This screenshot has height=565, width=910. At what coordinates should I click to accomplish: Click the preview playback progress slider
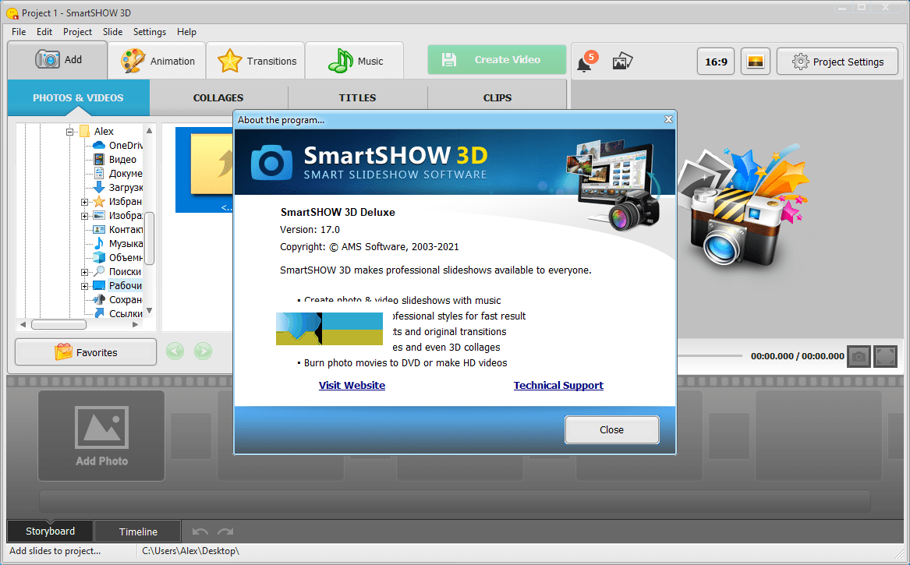point(709,355)
